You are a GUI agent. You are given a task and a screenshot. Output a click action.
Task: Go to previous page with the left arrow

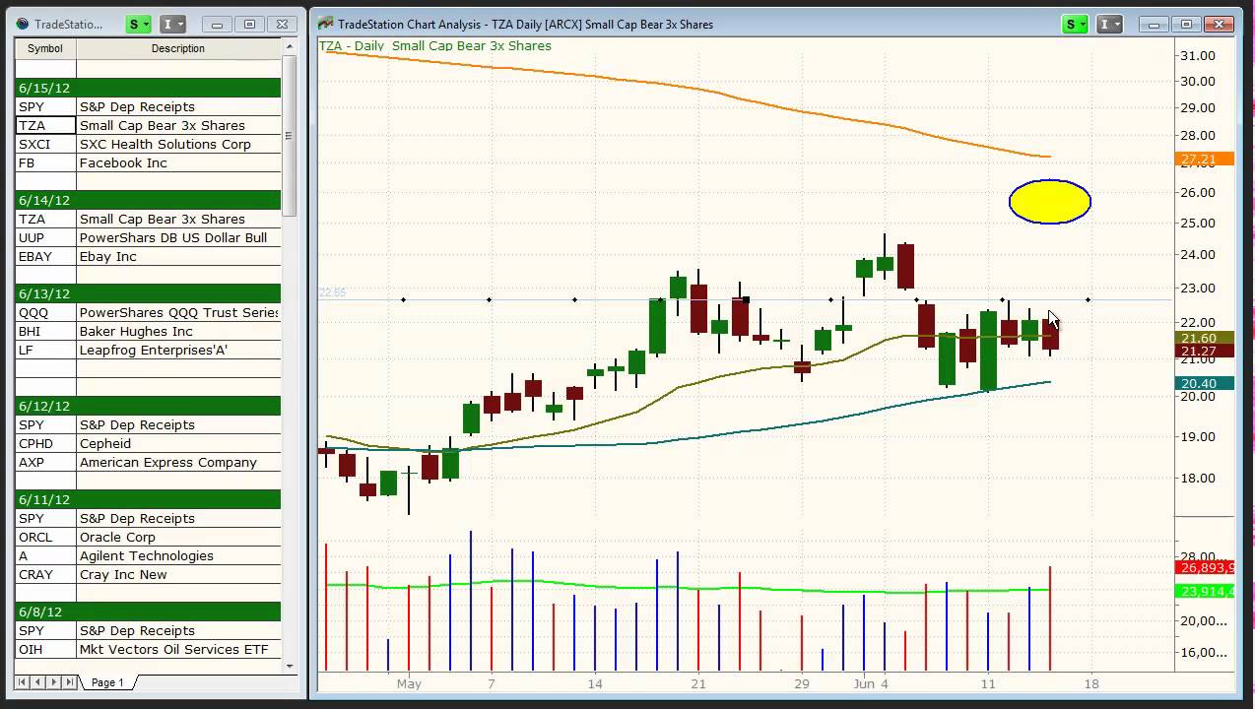37,681
